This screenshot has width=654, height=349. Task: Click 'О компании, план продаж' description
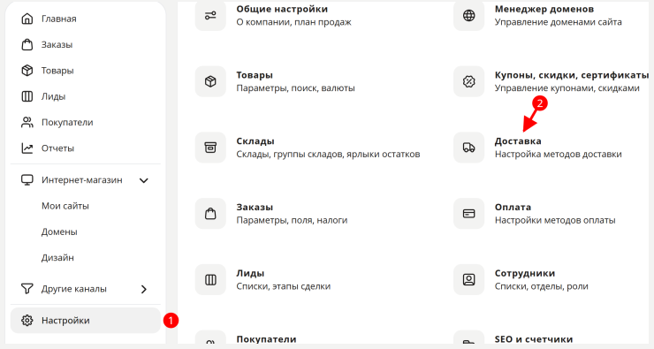pyautogui.click(x=293, y=22)
